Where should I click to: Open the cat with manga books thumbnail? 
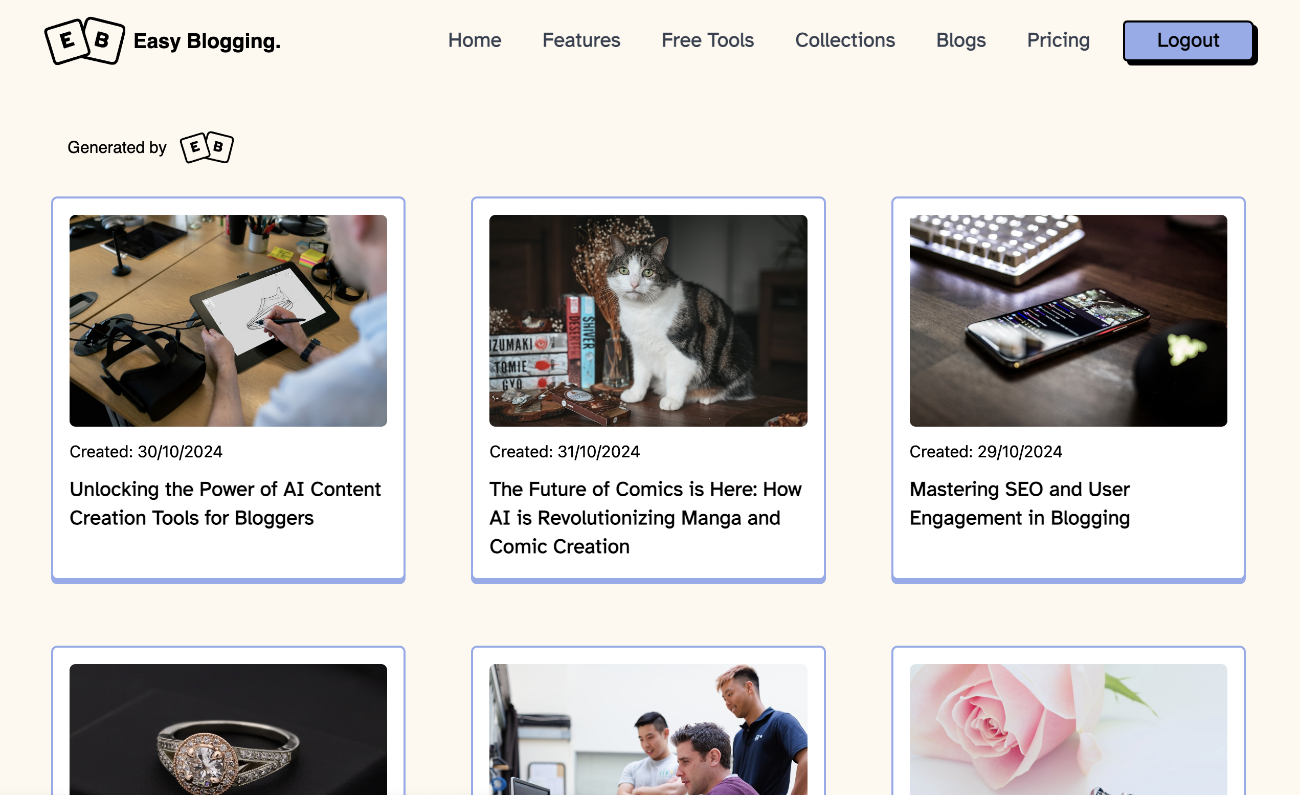648,320
